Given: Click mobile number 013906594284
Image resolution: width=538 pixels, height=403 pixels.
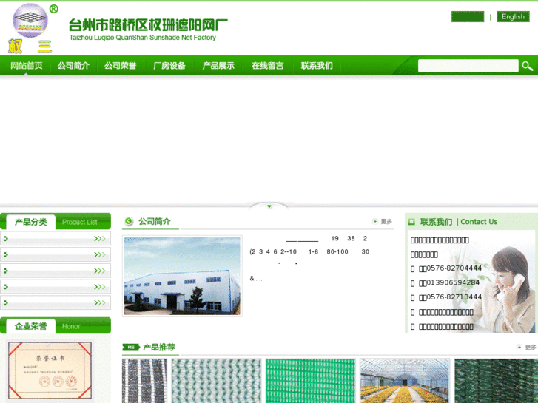Looking at the screenshot, I should click(x=453, y=282).
